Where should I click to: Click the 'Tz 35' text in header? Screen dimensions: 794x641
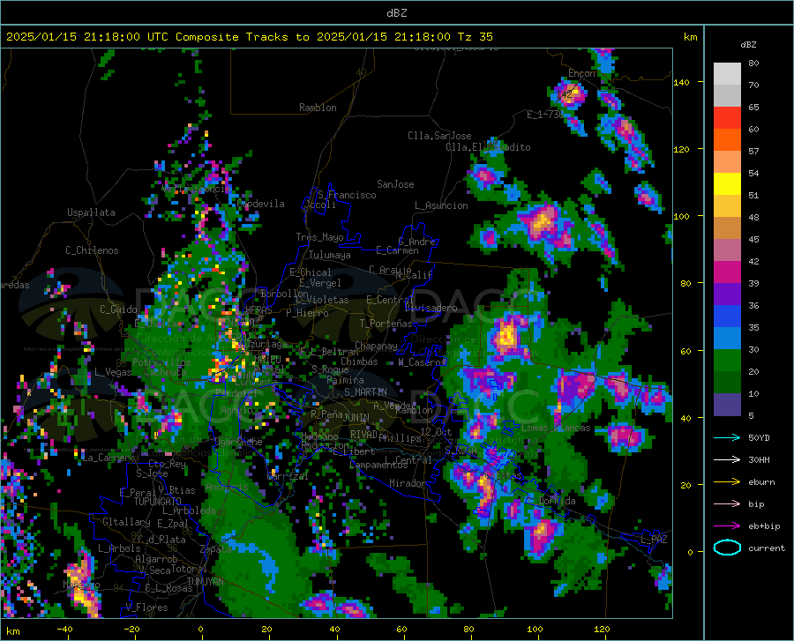click(476, 37)
